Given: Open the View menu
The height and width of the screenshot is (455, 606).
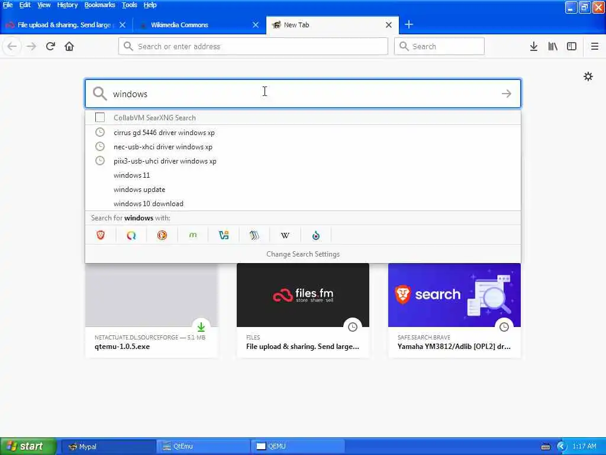Looking at the screenshot, I should 44,5.
